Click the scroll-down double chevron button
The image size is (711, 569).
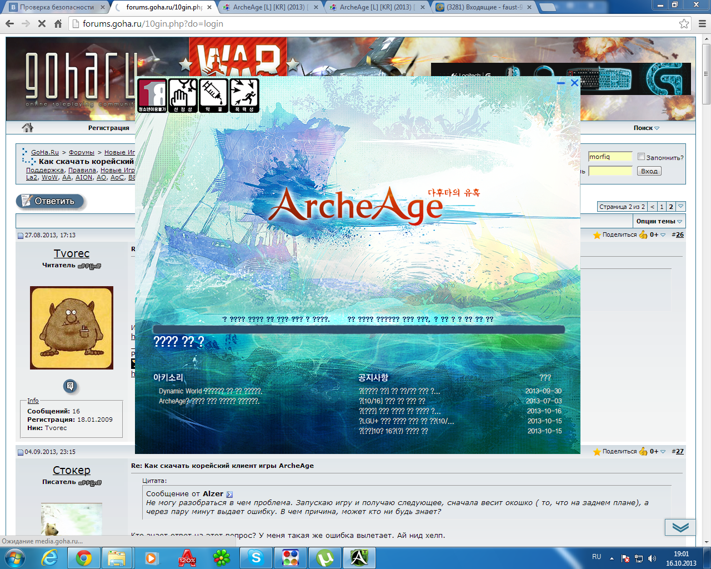pos(680,527)
